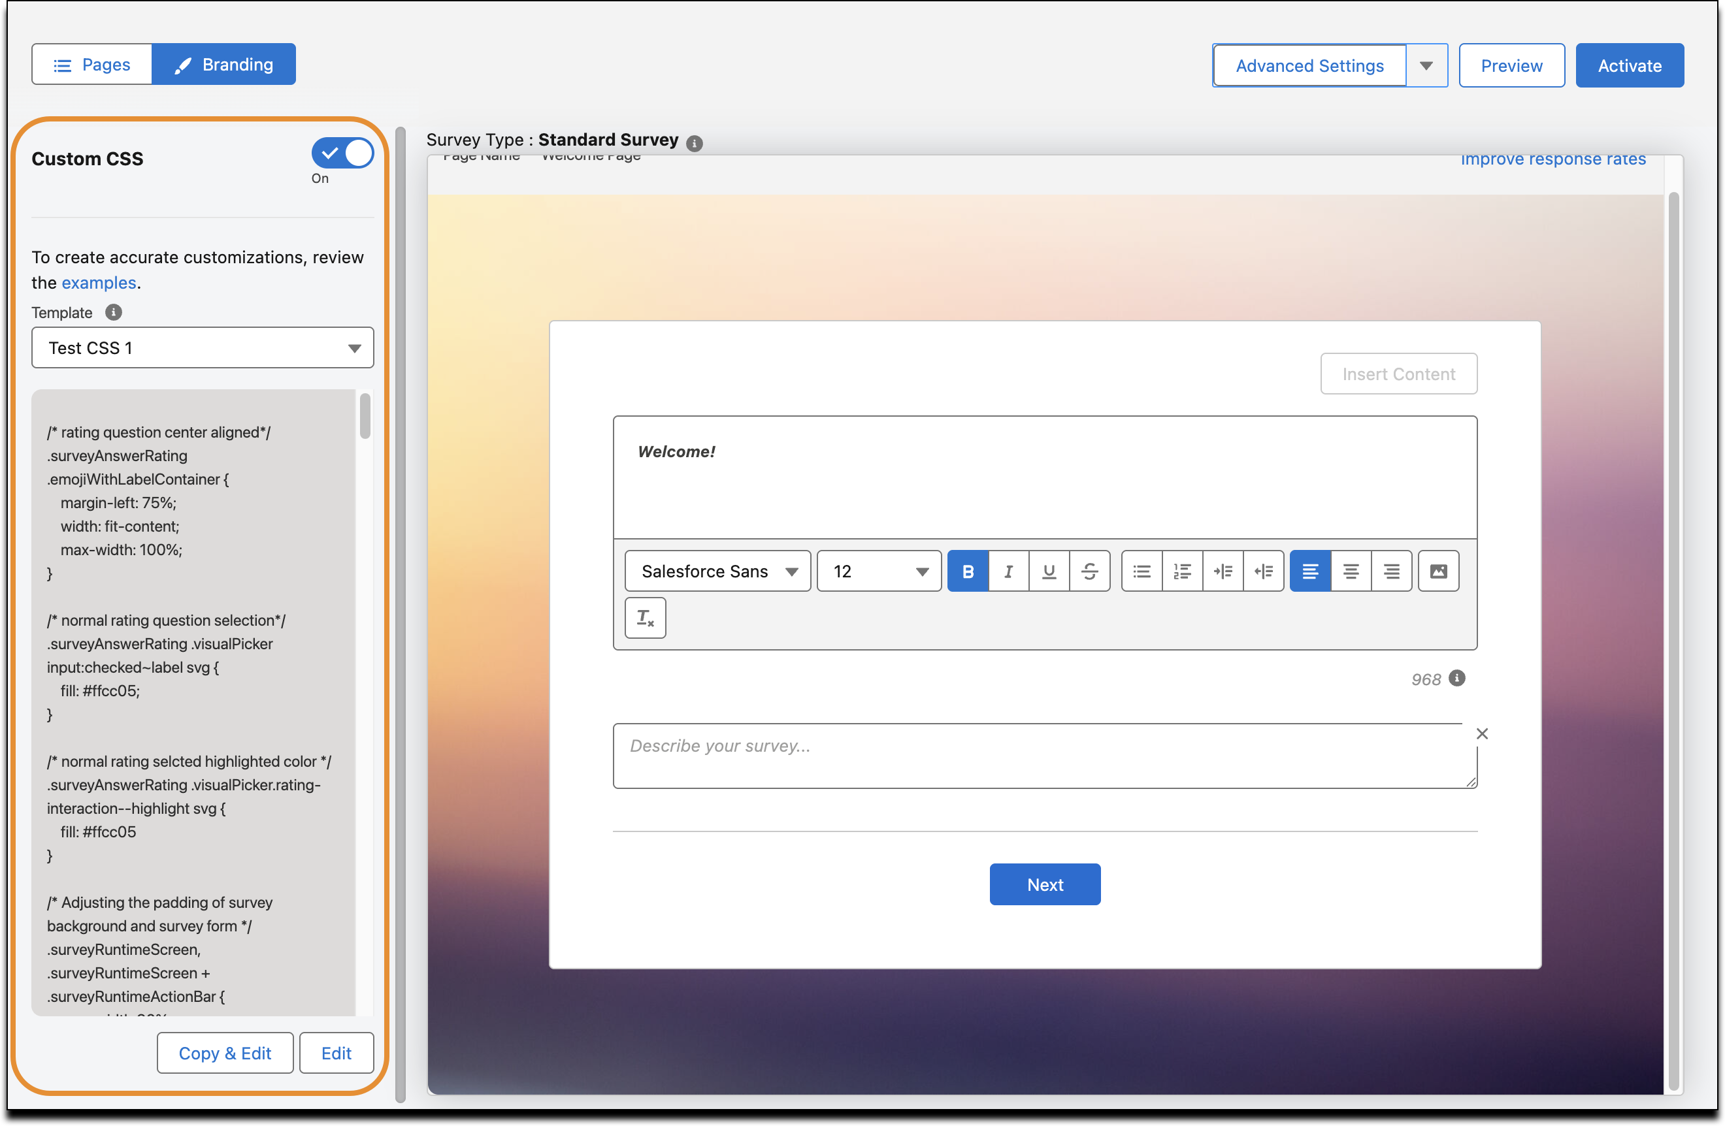The image size is (1725, 1126).
Task: Insert an image into the welcome text
Action: (1438, 571)
